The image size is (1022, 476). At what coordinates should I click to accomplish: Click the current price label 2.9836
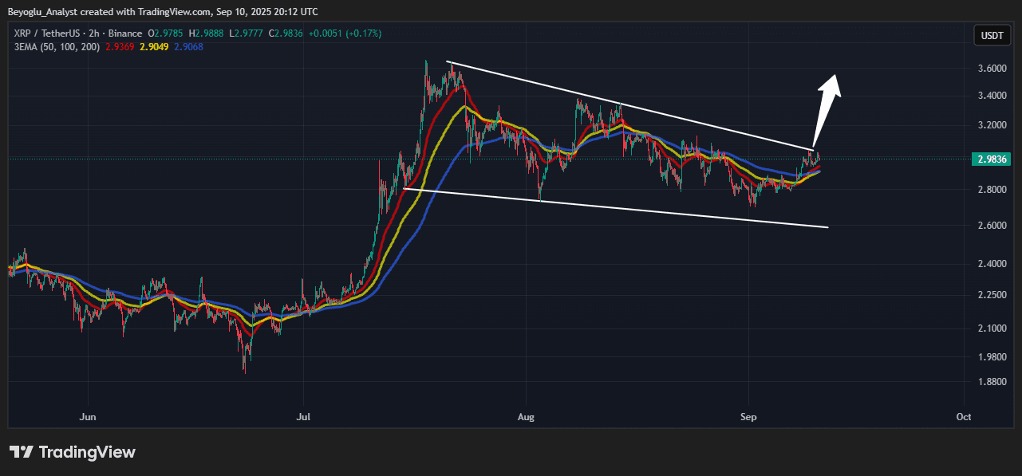989,159
